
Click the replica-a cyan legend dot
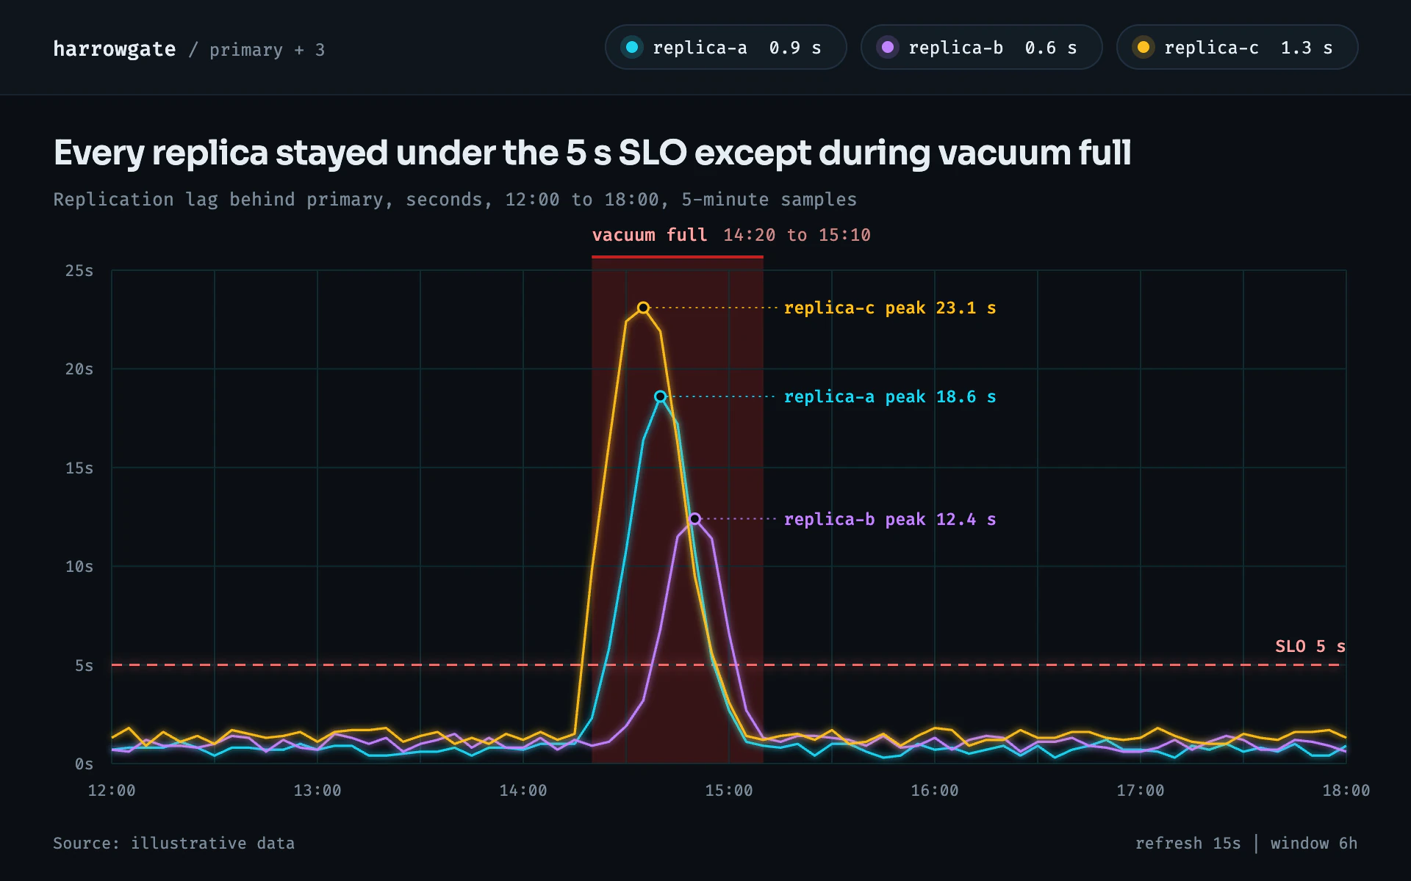tap(631, 48)
